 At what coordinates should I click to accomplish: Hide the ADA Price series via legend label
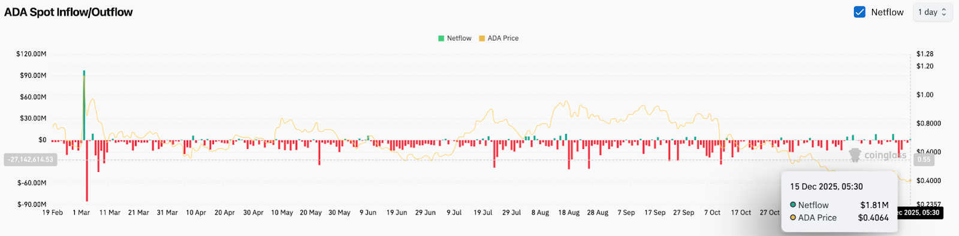tap(503, 38)
